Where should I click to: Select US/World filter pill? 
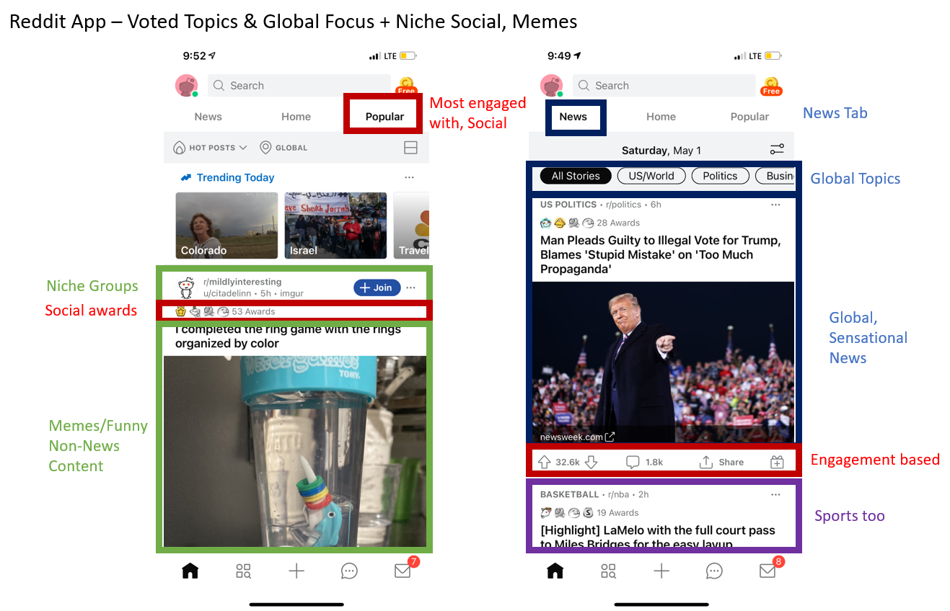click(651, 176)
